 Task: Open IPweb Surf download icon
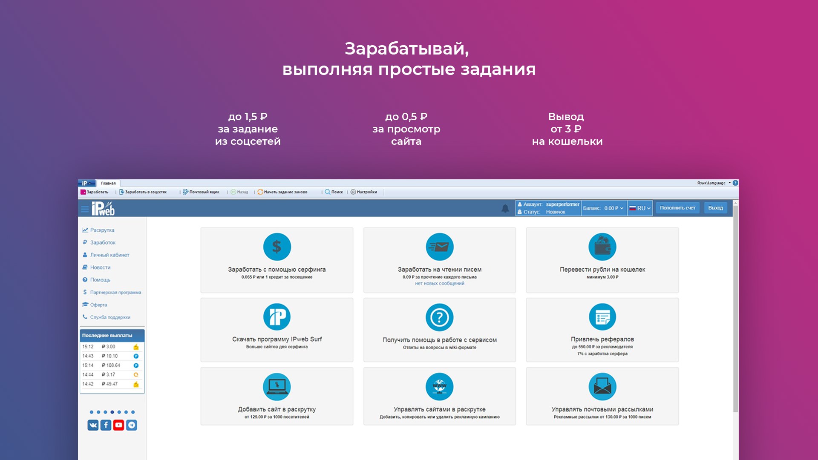point(277,317)
